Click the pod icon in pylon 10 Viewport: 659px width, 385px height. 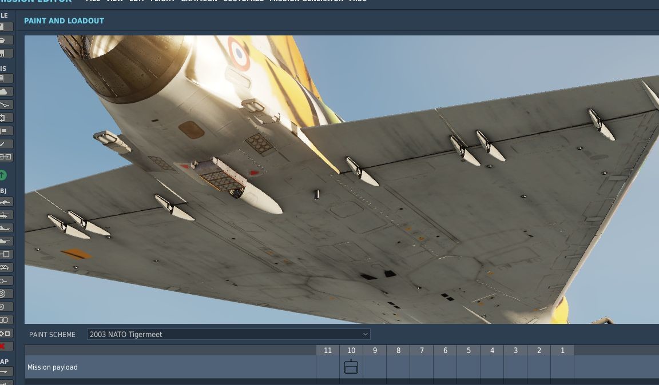click(x=351, y=367)
